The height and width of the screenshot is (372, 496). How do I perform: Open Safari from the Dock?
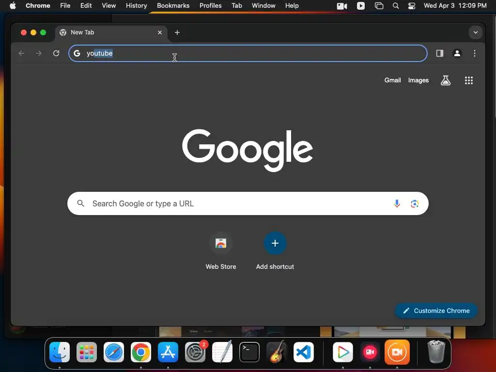tap(114, 352)
